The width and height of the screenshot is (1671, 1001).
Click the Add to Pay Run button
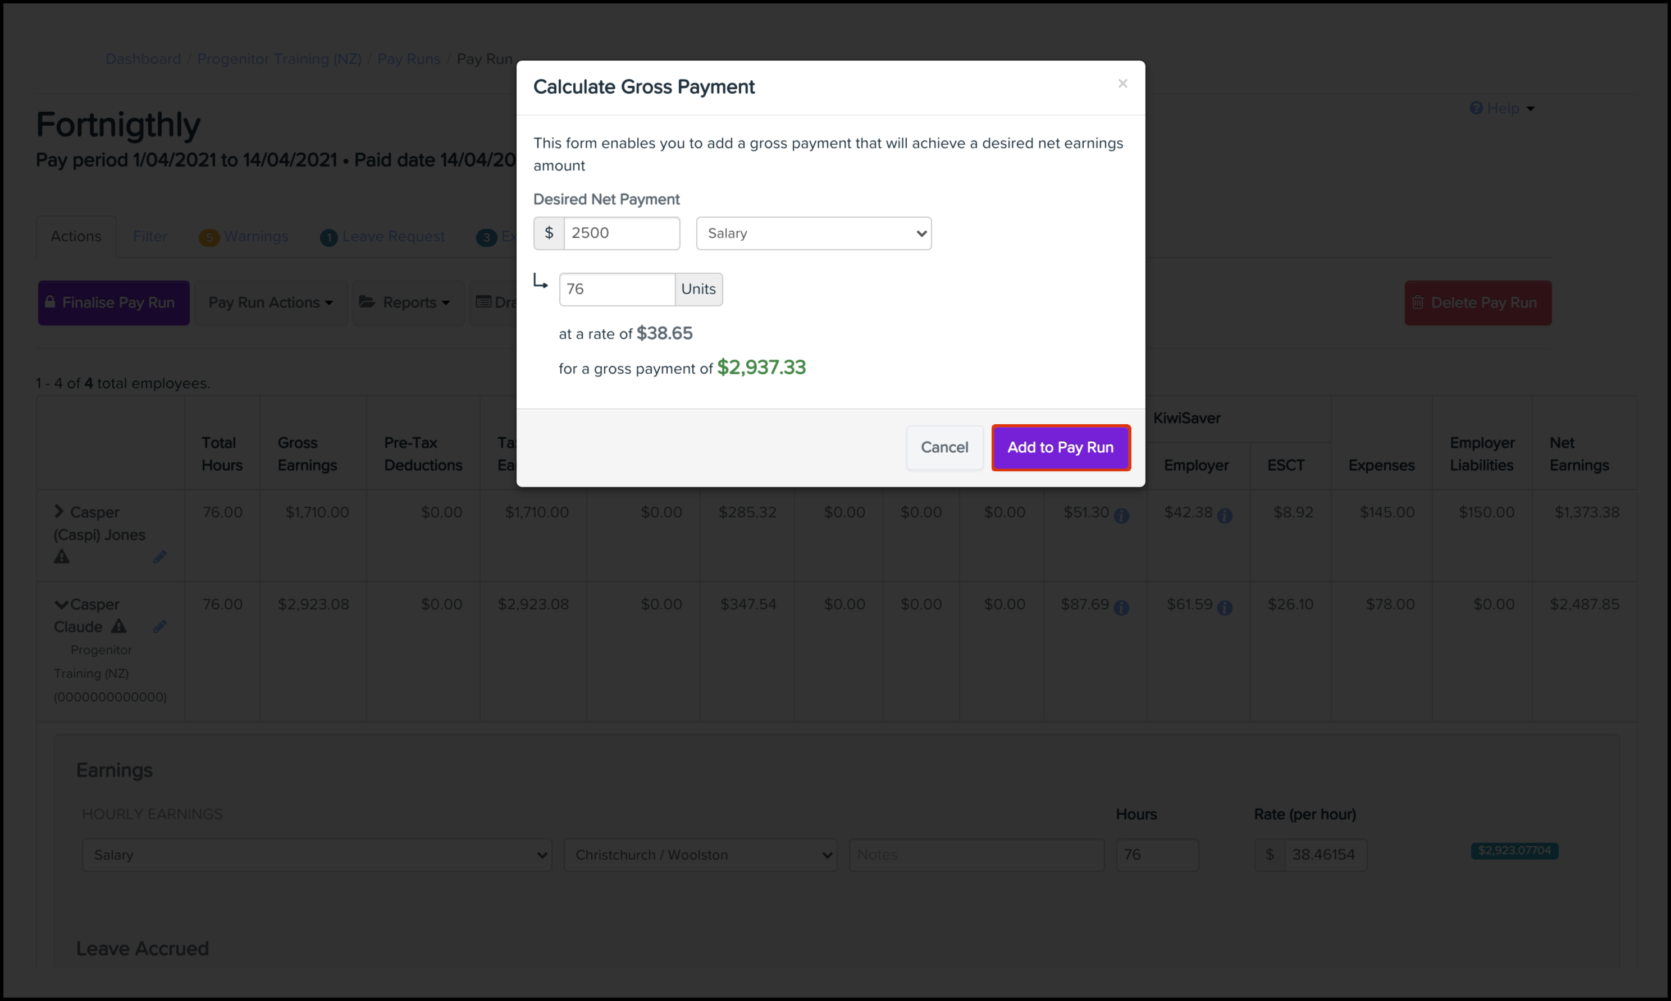point(1060,447)
